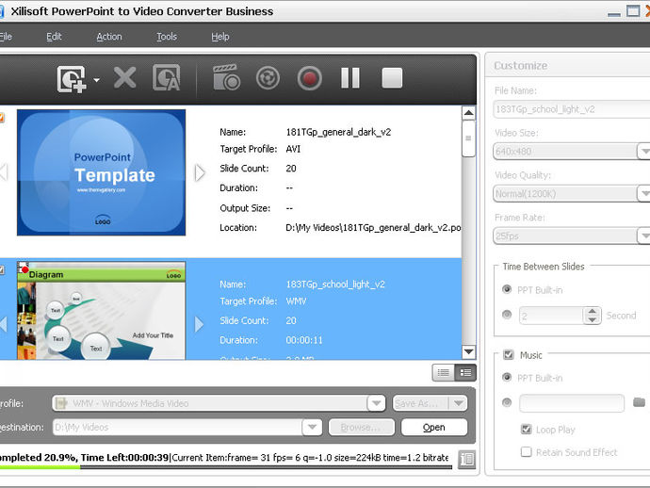
Task: Open the Save As dropdown arrow
Action: [x=459, y=403]
